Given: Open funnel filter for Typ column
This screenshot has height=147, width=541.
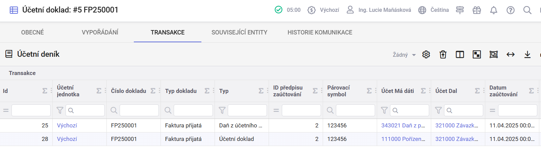Looking at the screenshot, I should coord(222,110).
